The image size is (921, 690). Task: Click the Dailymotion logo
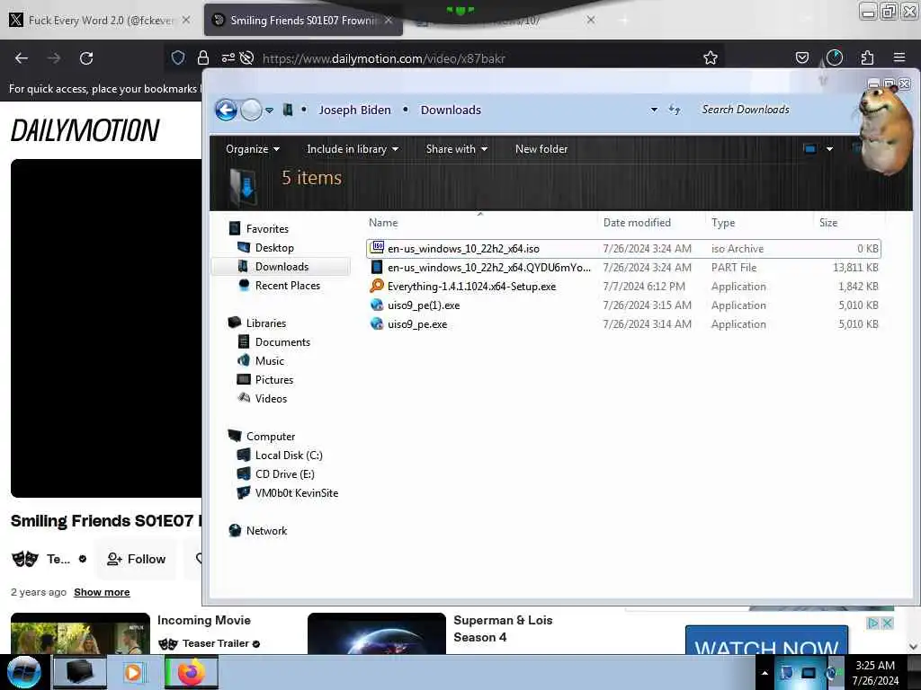[85, 130]
